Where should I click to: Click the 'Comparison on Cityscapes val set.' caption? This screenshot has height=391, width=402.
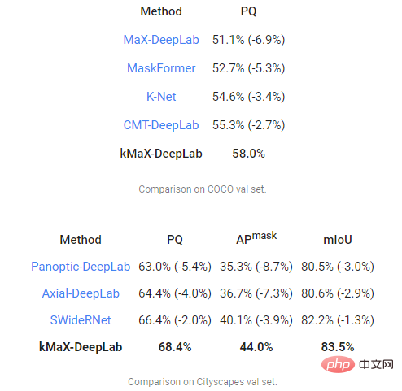pos(203,382)
